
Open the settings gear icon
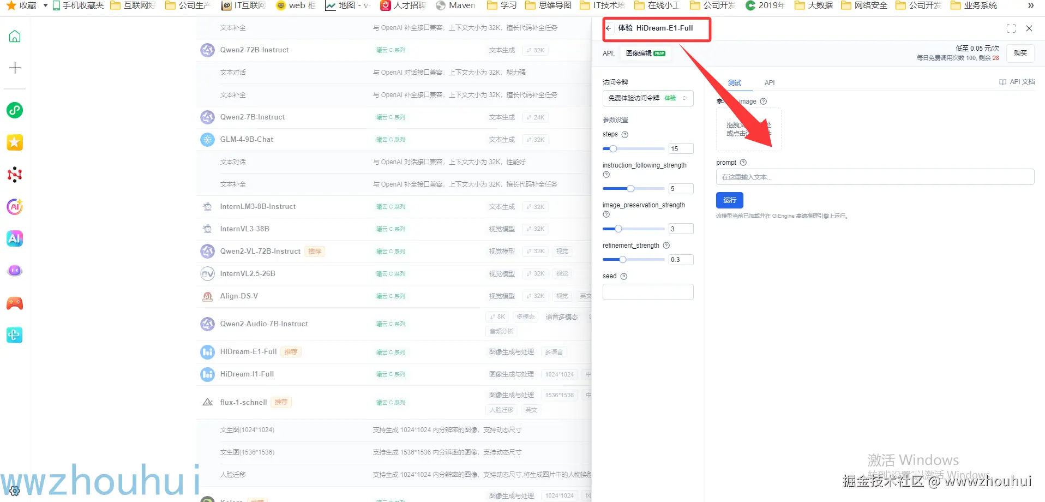click(15, 491)
